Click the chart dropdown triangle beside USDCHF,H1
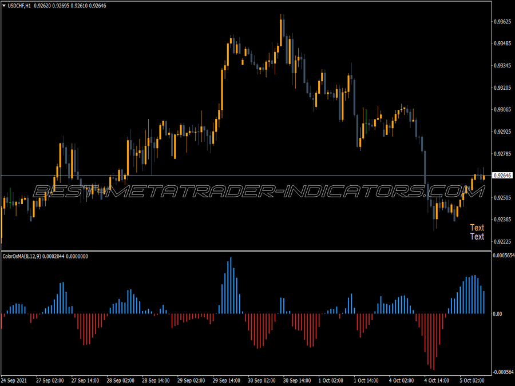The image size is (515, 386). [4, 6]
